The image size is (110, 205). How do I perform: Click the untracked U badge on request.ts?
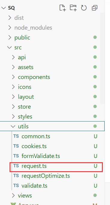pyautogui.click(x=95, y=166)
